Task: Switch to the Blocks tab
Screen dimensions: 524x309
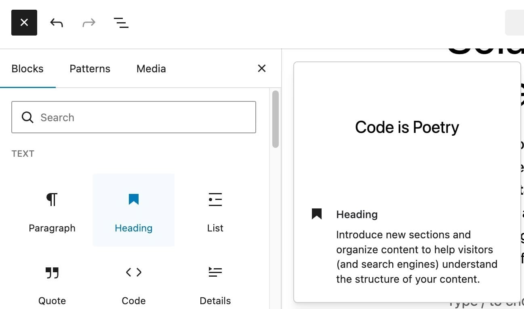Action: coord(27,69)
